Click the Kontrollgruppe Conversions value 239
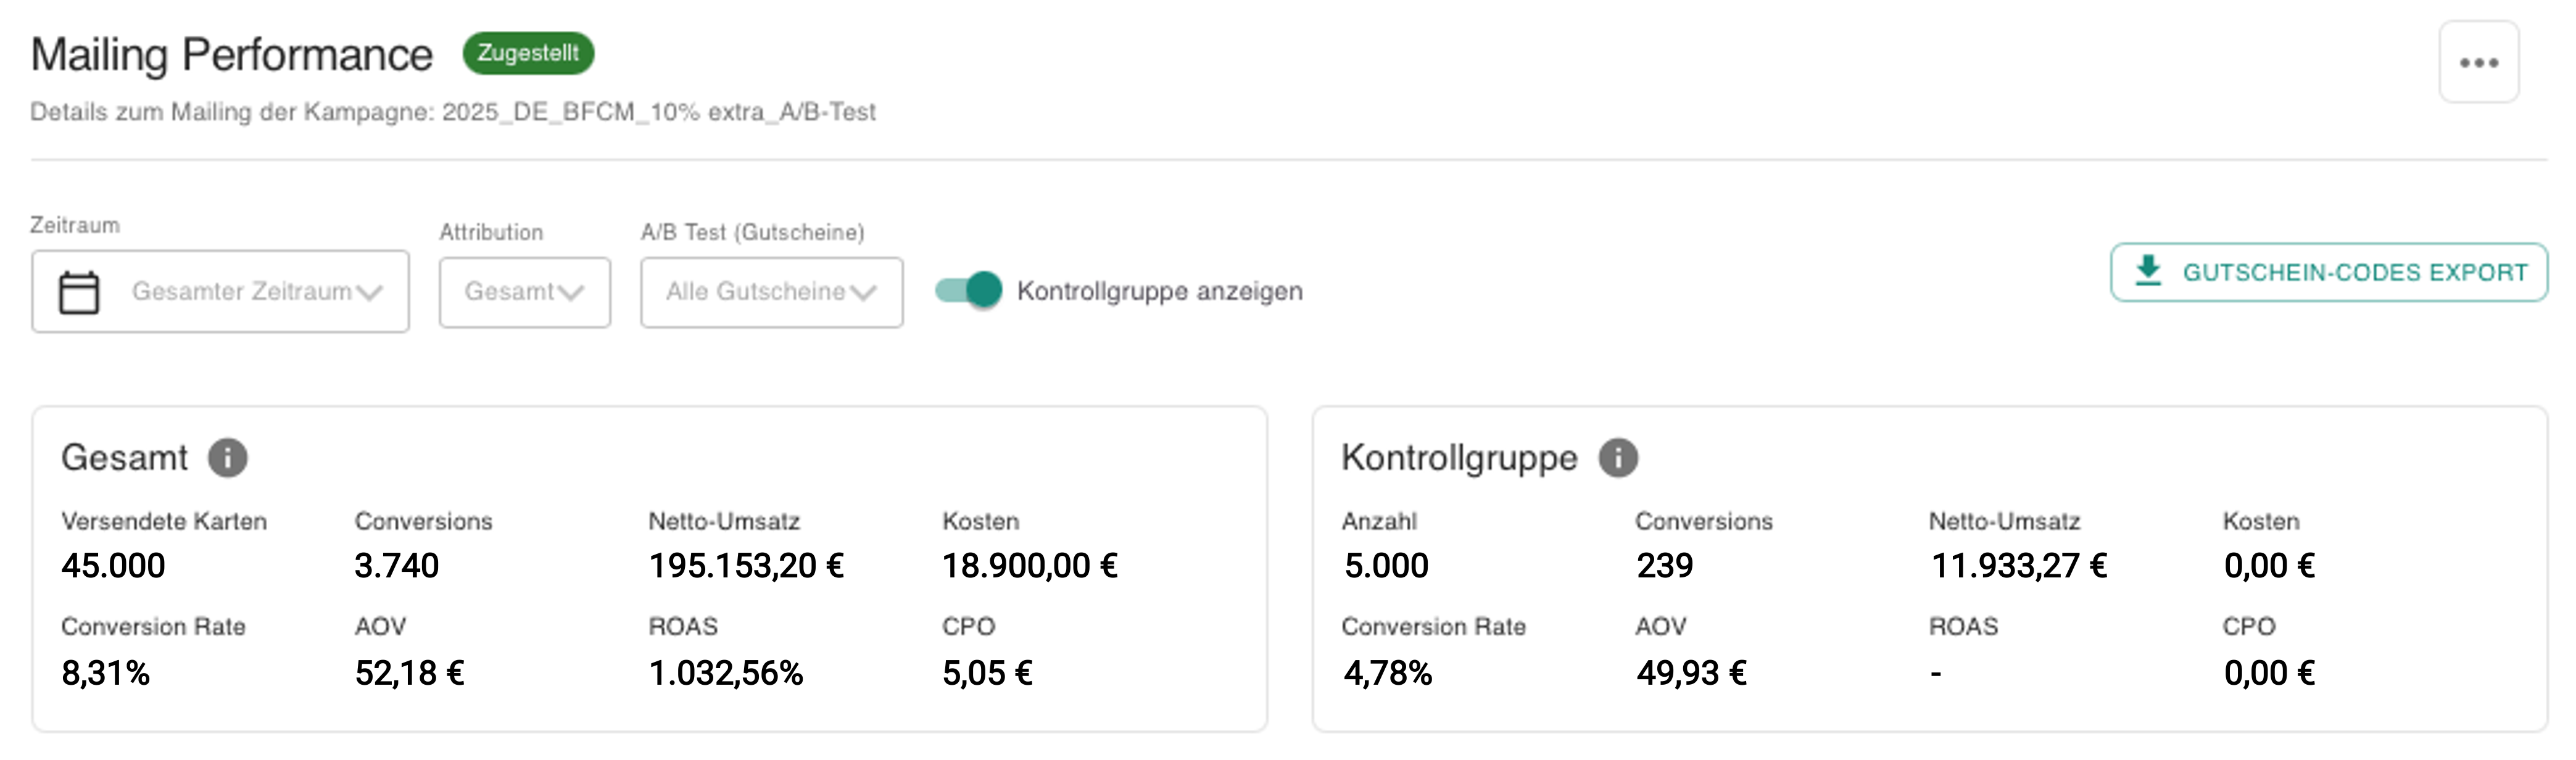2576x760 pixels. [x=1664, y=566]
